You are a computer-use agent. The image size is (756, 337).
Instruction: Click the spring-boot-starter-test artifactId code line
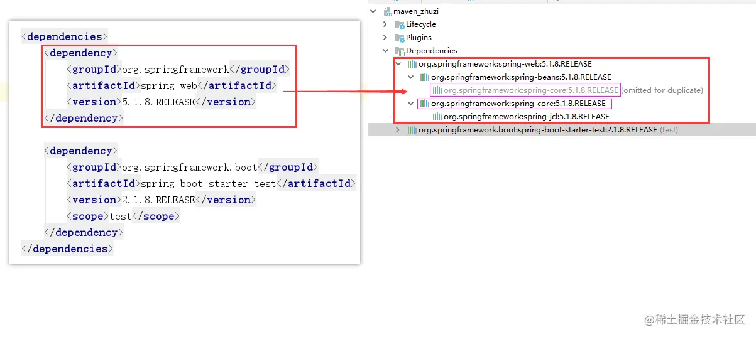pos(211,183)
